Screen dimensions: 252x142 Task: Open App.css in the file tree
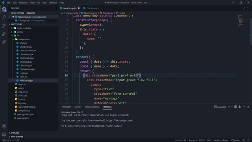point(22,84)
